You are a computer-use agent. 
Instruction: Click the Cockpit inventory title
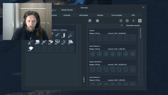(x=92, y=31)
